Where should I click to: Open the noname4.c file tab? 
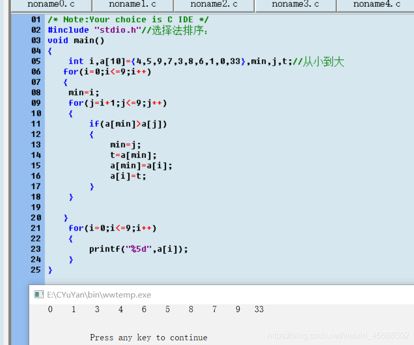coord(376,5)
